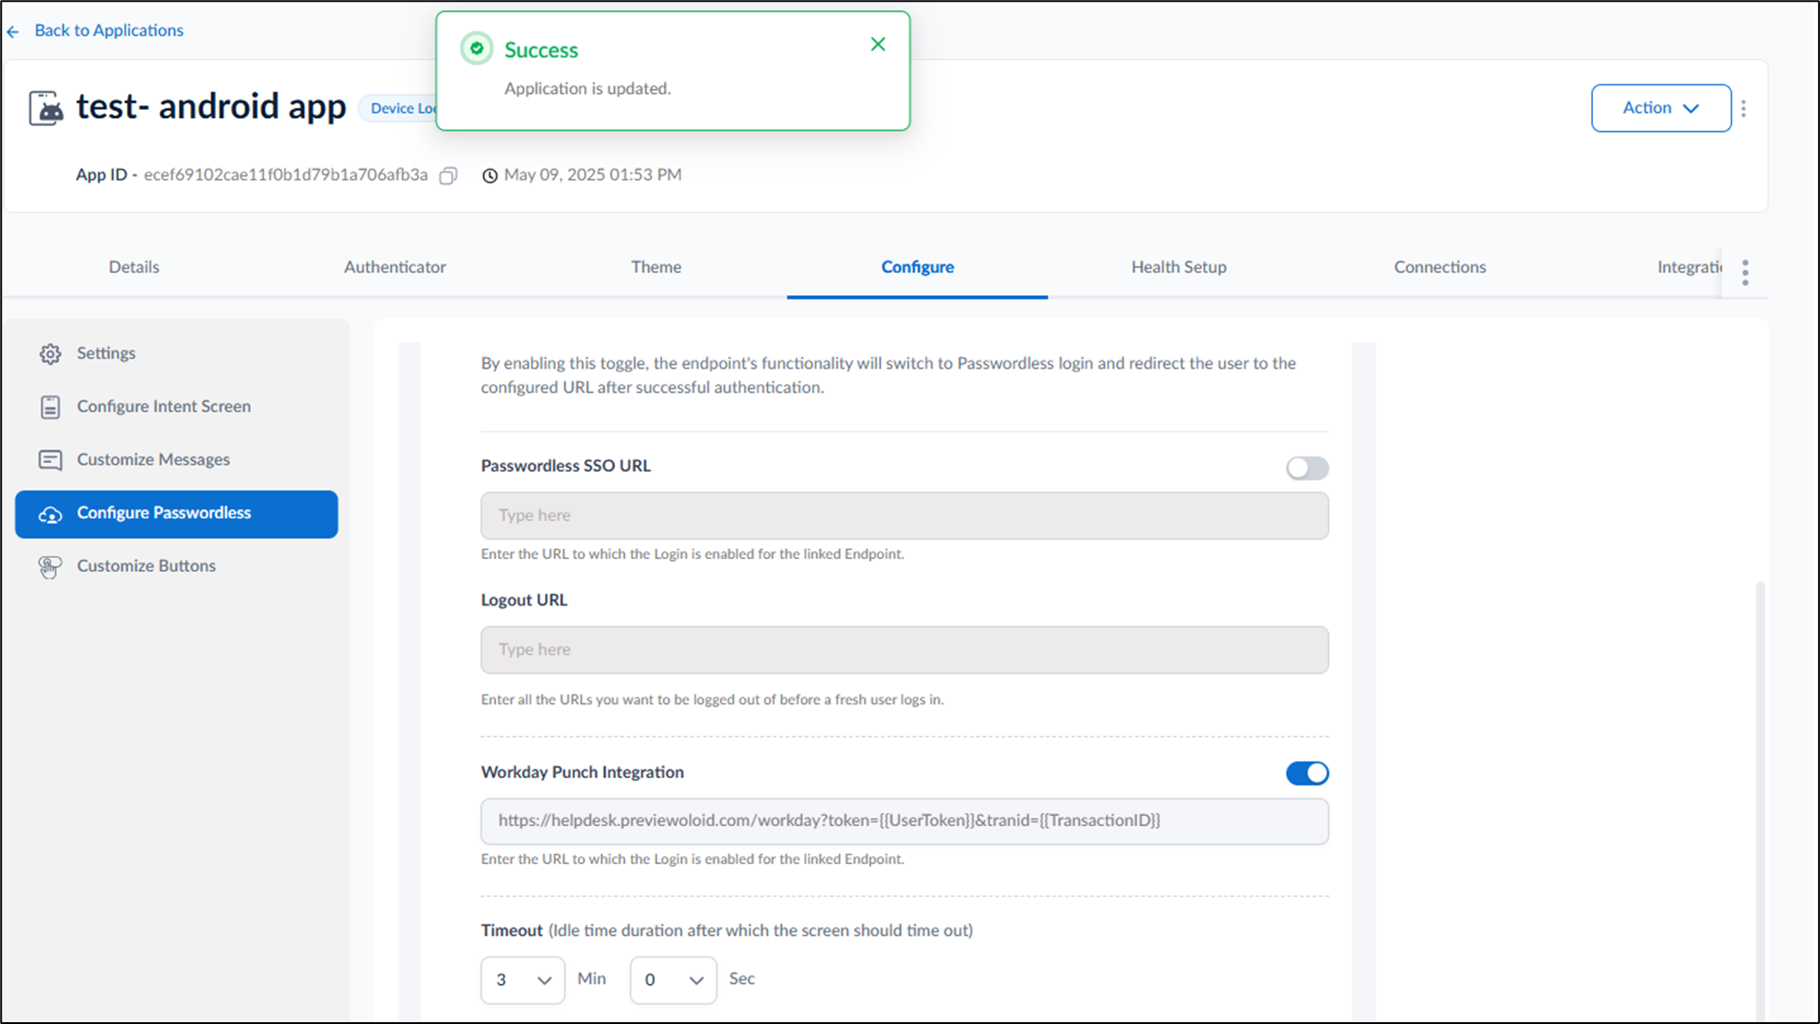Image resolution: width=1820 pixels, height=1024 pixels.
Task: Click the Device Login badge
Action: 400,108
